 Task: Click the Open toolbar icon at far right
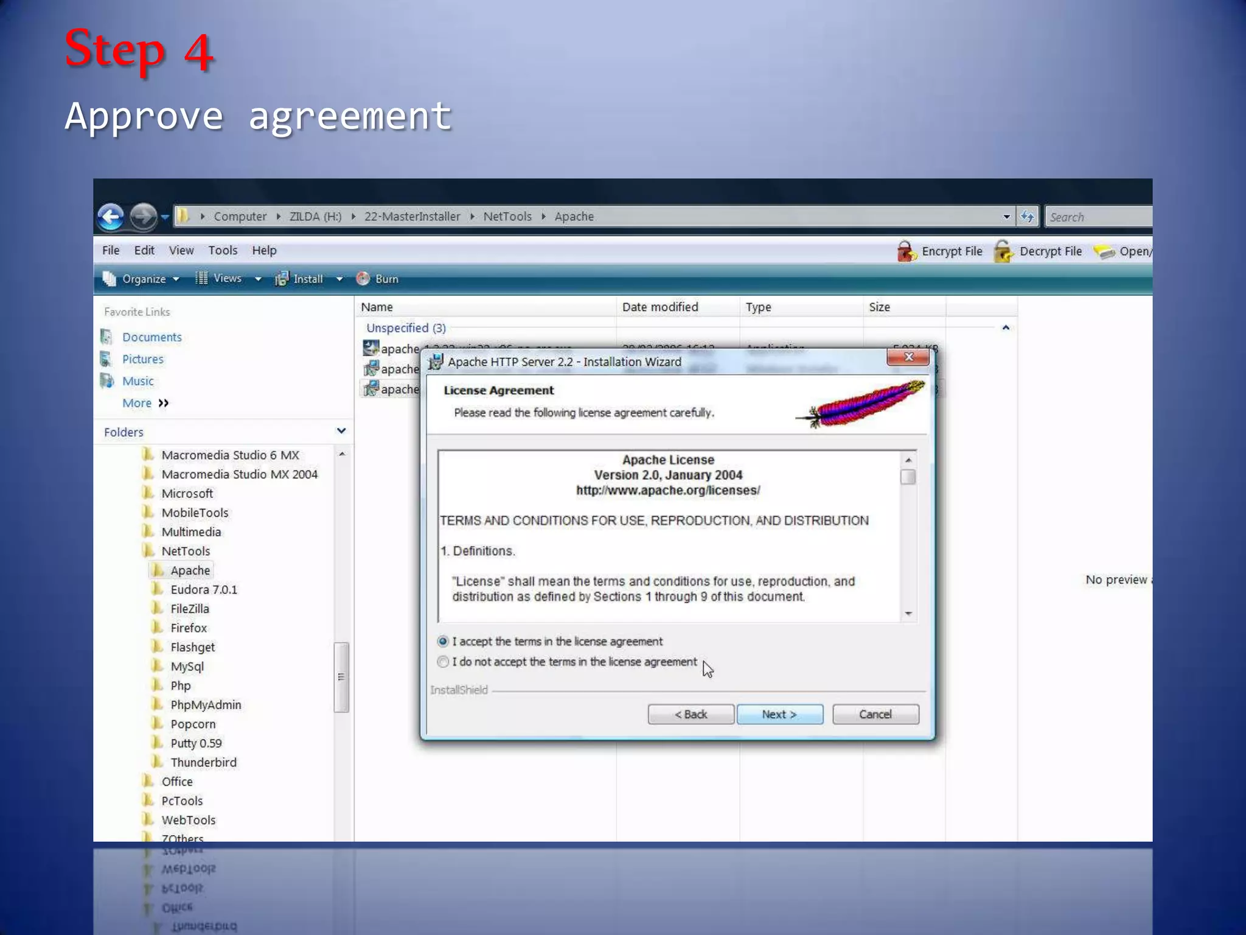click(x=1104, y=251)
